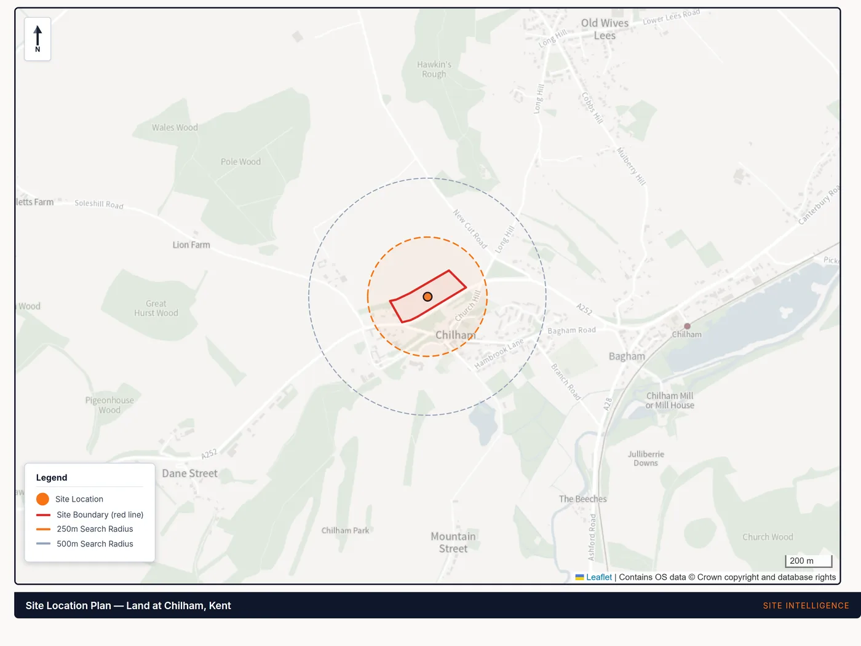Click the 'Chilham Mill or Mill House' label
The image size is (861, 646).
click(670, 401)
